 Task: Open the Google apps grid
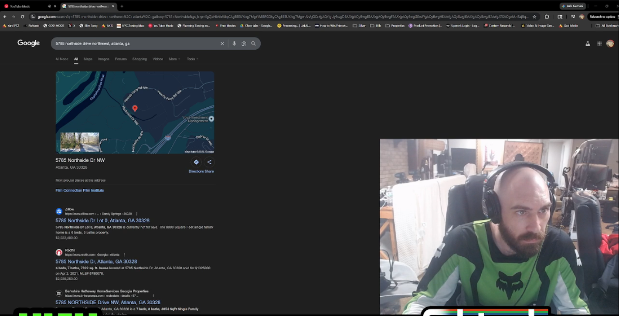pos(599,44)
